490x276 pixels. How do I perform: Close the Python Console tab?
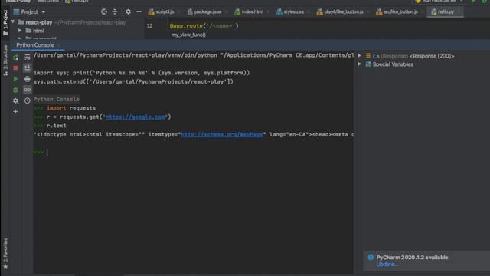tap(59, 45)
